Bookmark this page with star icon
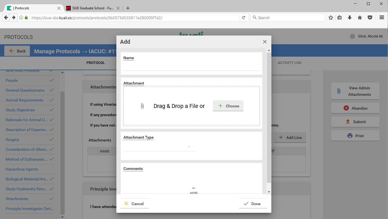The width and height of the screenshot is (388, 219). pyautogui.click(x=331, y=18)
